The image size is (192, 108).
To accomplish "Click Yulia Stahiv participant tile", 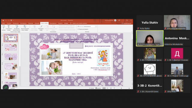I will 150,22.
